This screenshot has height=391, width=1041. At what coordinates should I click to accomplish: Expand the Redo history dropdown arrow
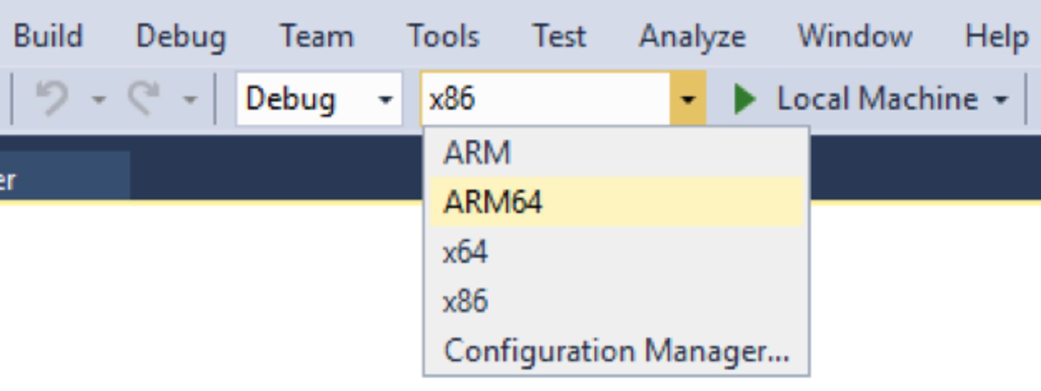[x=190, y=100]
